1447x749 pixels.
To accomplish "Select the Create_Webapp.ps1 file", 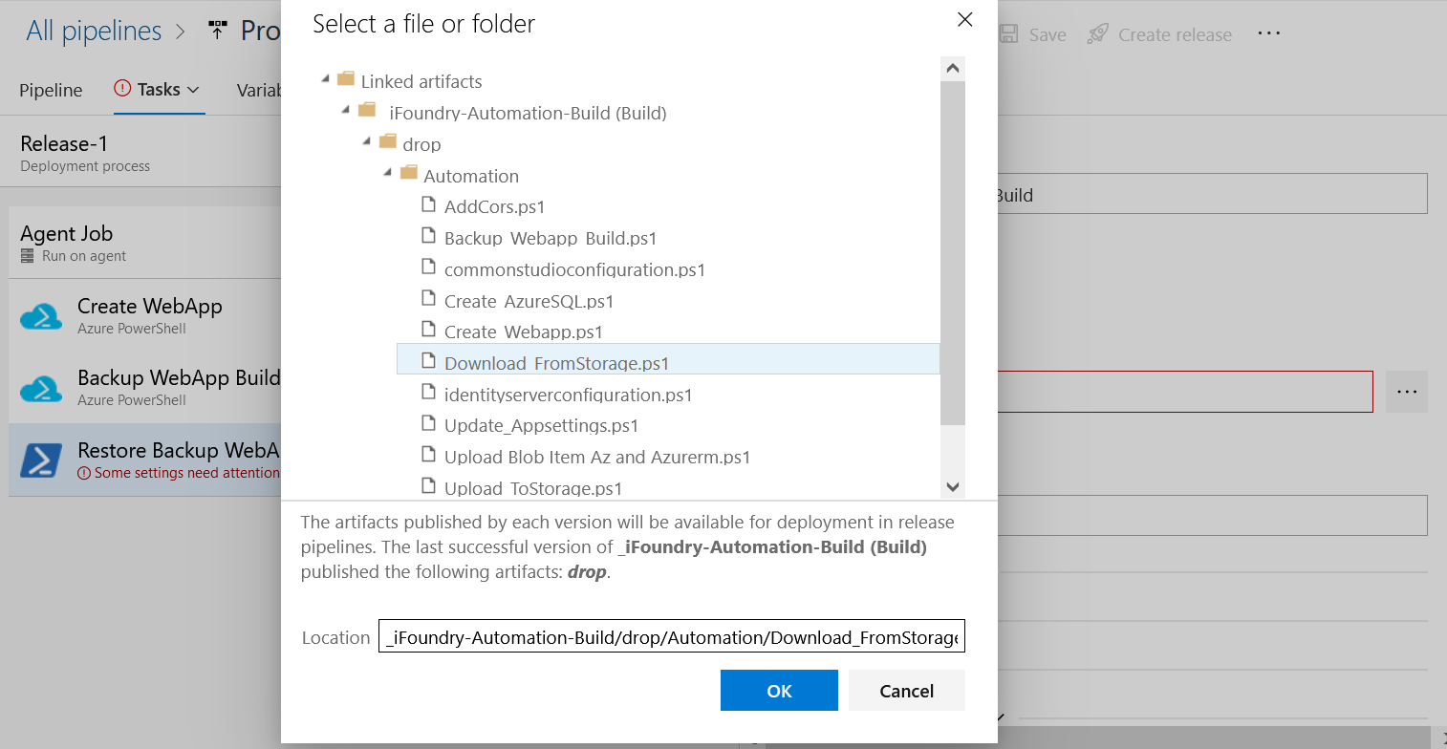I will click(x=524, y=332).
